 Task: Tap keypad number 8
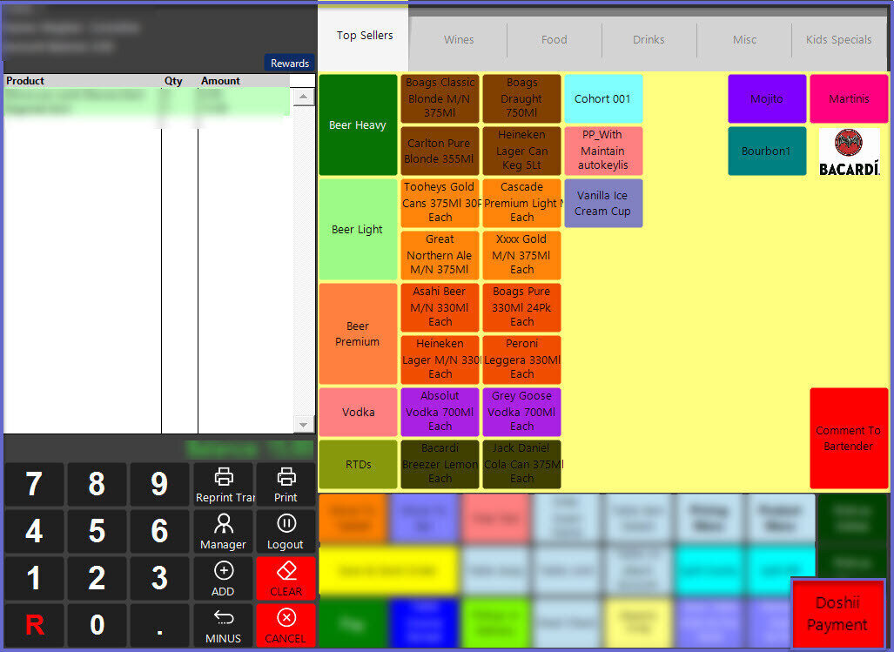(97, 485)
